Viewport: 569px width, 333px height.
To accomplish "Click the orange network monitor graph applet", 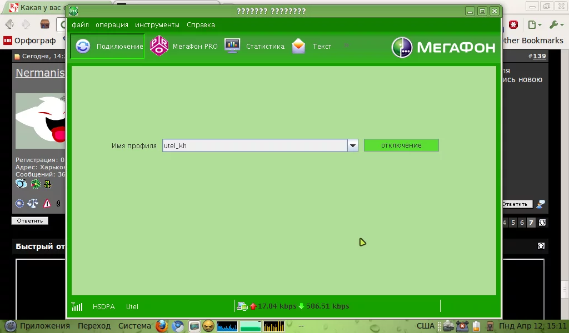I will point(273,326).
